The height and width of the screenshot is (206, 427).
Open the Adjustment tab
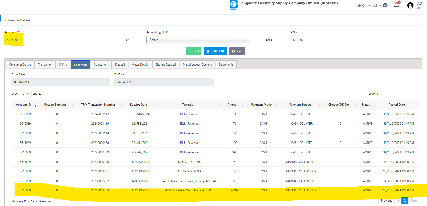click(101, 65)
